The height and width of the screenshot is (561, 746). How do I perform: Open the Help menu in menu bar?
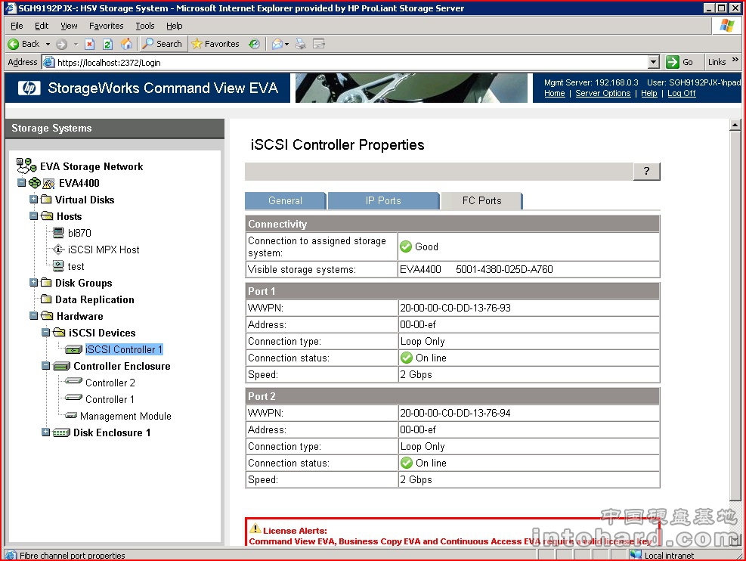[x=174, y=26]
